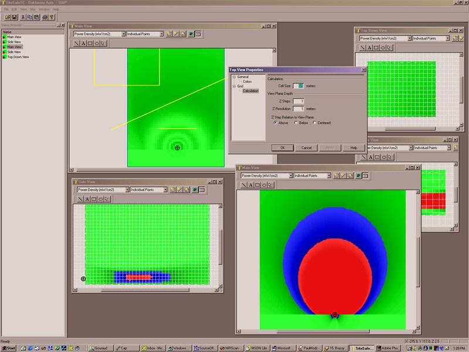Viewport: 469px width, 352px height.
Task: Open the Edit menu
Action: tap(14, 9)
